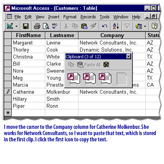This screenshot has height=164, width=164.
Task: Paste the third clip in Clipboard
Action: 105,79
